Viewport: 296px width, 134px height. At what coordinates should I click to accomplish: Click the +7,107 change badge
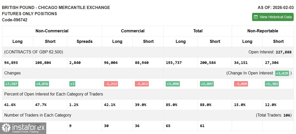point(11,84)
